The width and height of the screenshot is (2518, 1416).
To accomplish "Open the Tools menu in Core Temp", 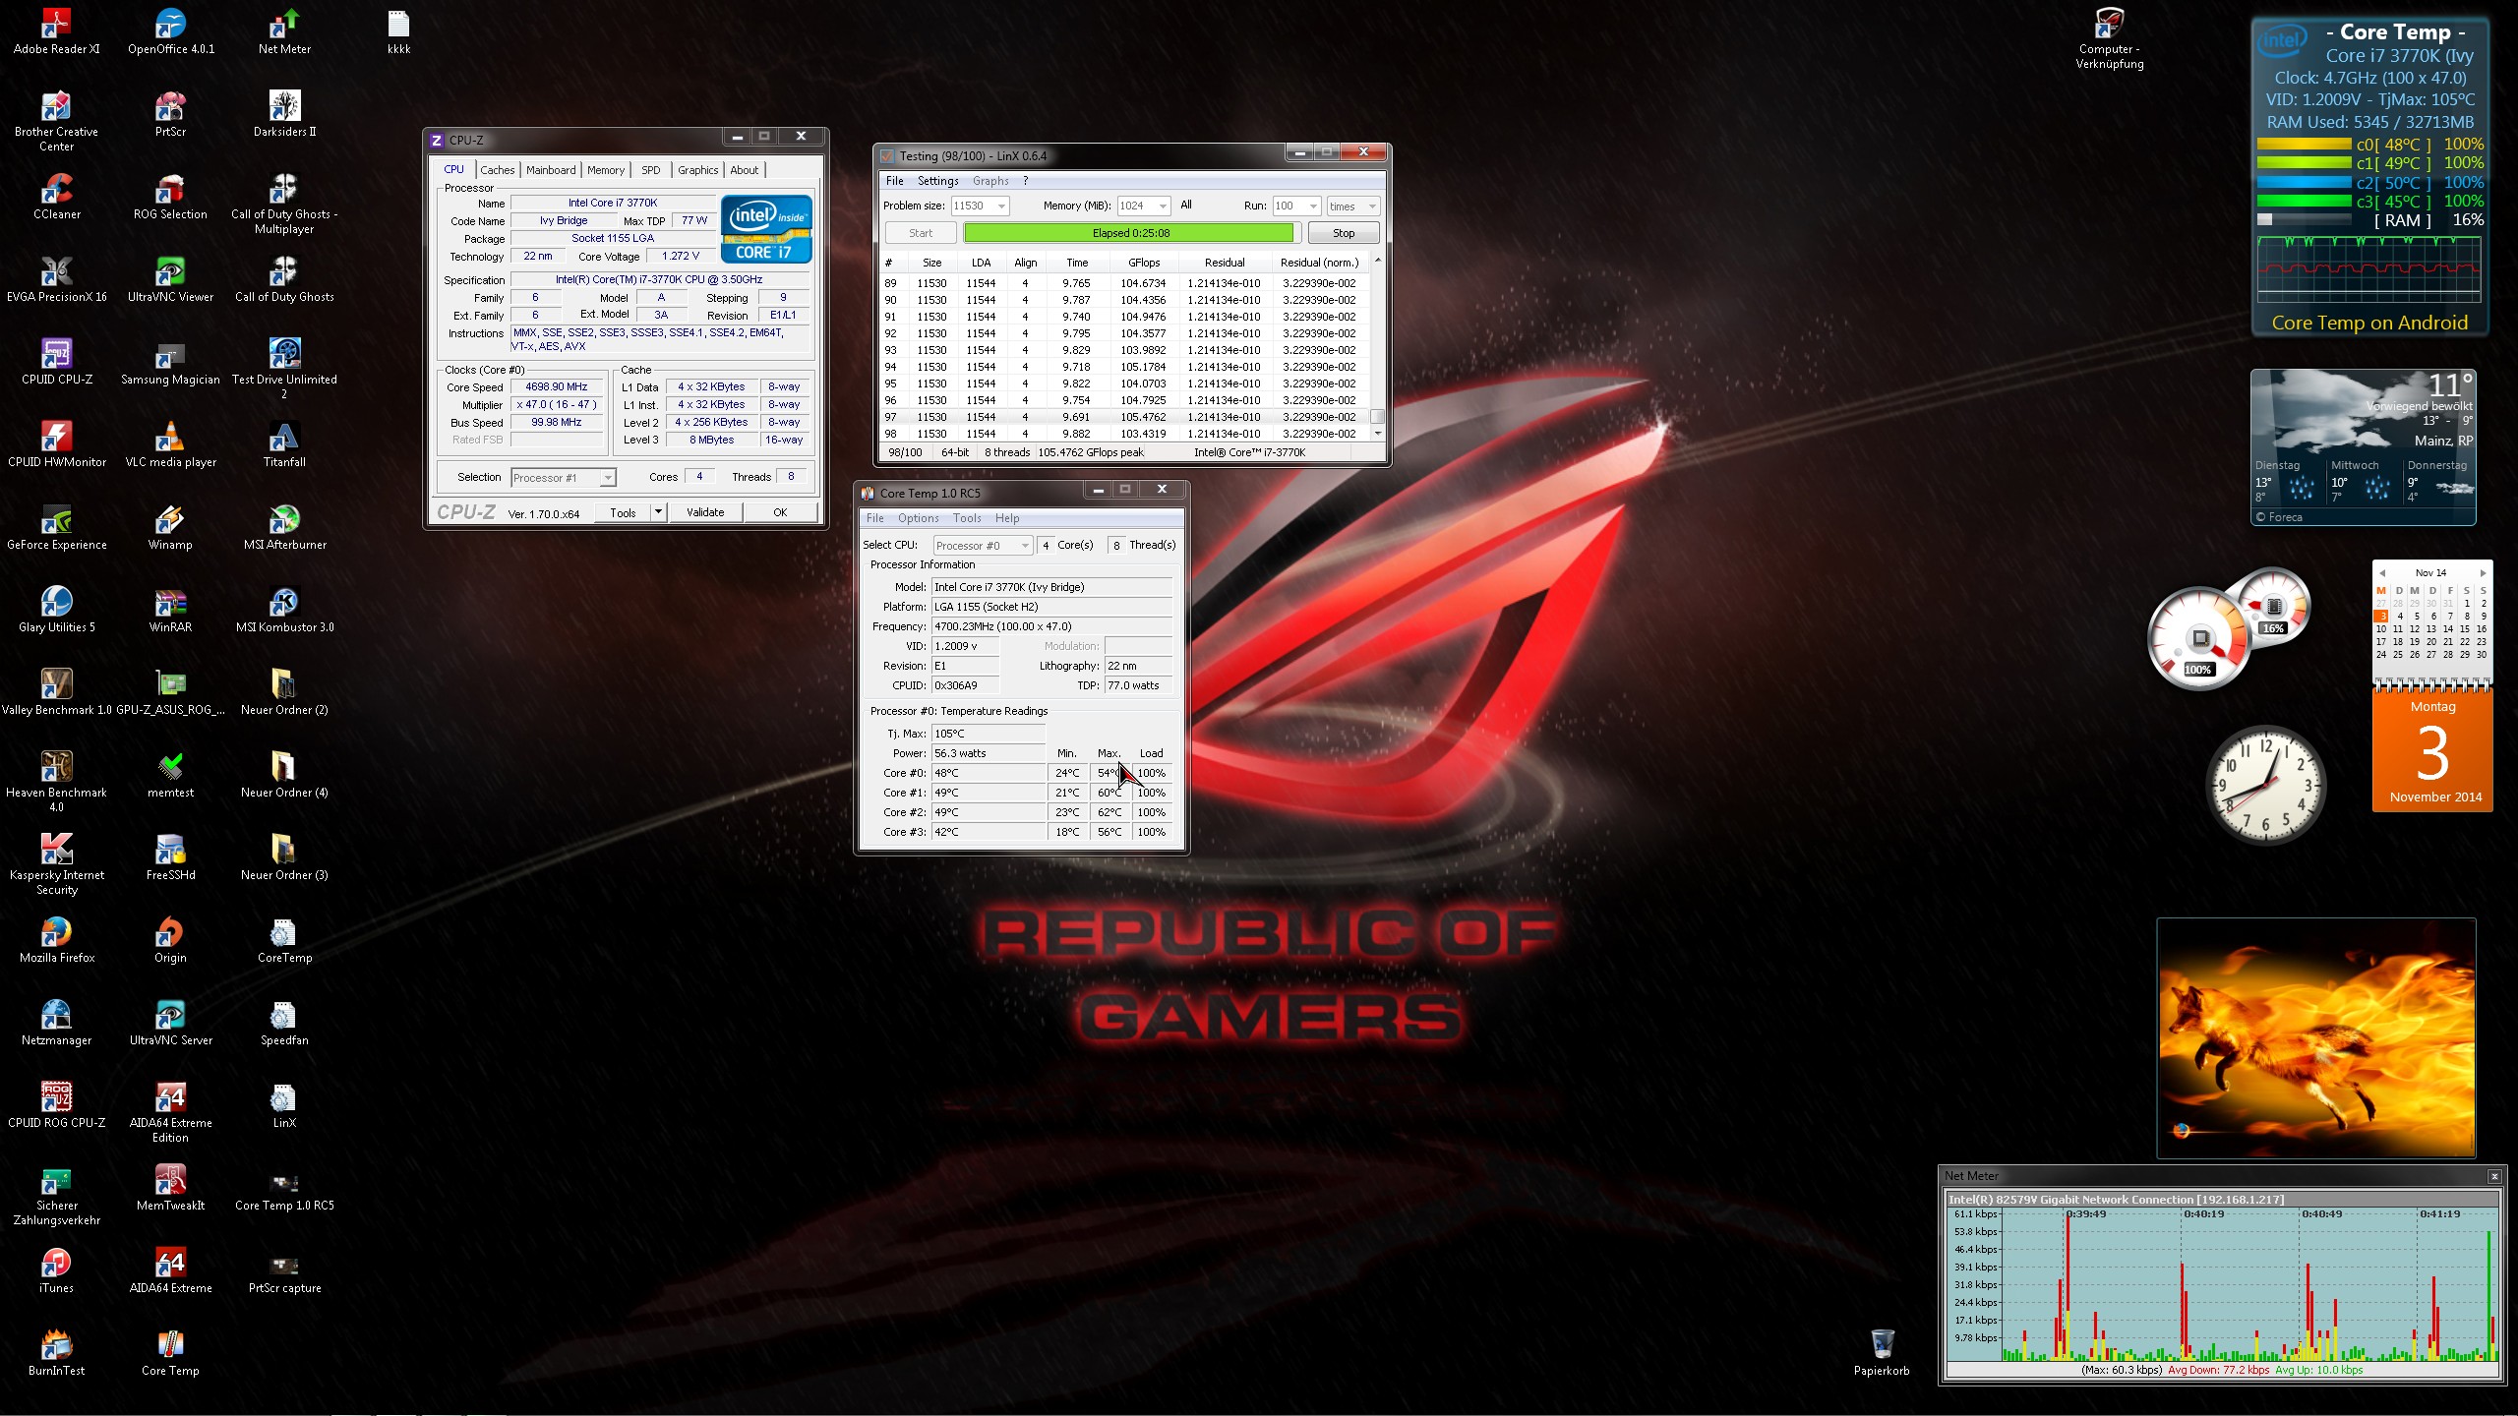I will pos(967,518).
